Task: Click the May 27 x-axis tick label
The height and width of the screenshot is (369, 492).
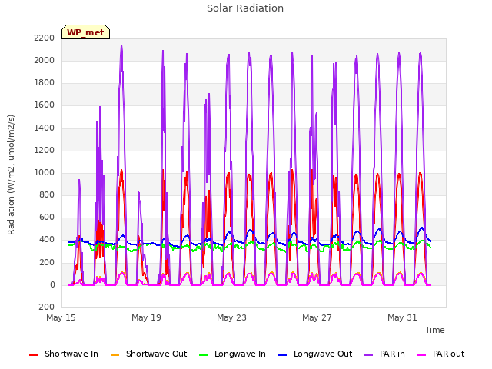Action: pyautogui.click(x=317, y=317)
